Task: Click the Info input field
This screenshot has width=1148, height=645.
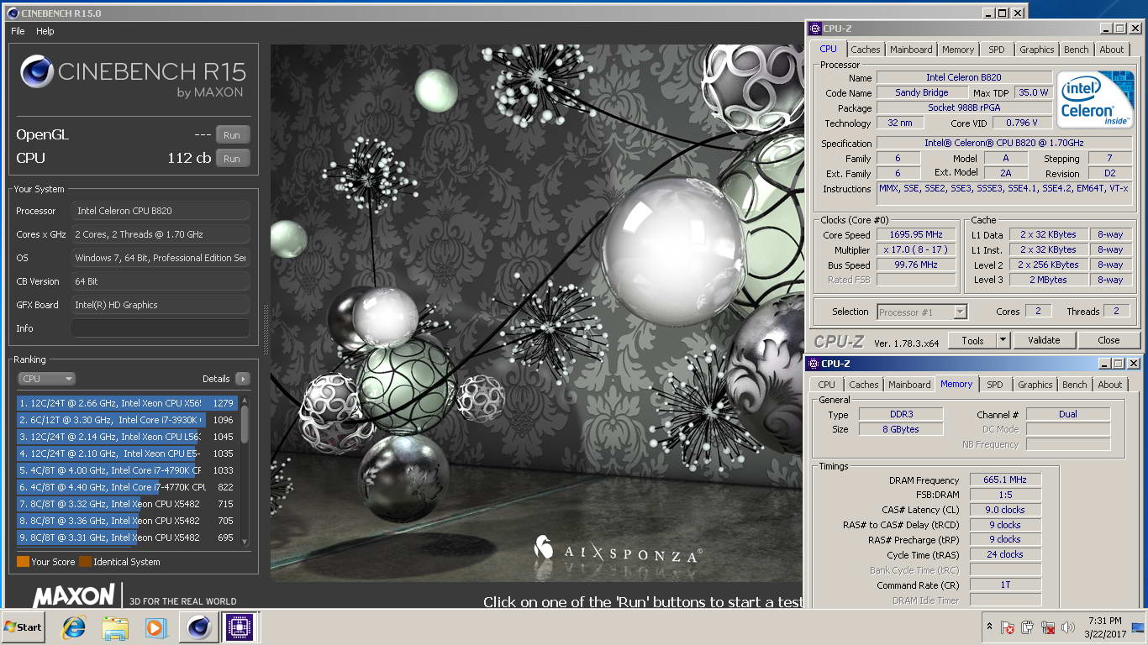Action: click(160, 328)
